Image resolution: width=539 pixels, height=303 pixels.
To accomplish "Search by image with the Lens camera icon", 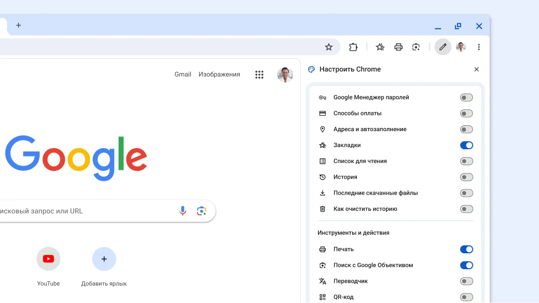I will point(201,210).
